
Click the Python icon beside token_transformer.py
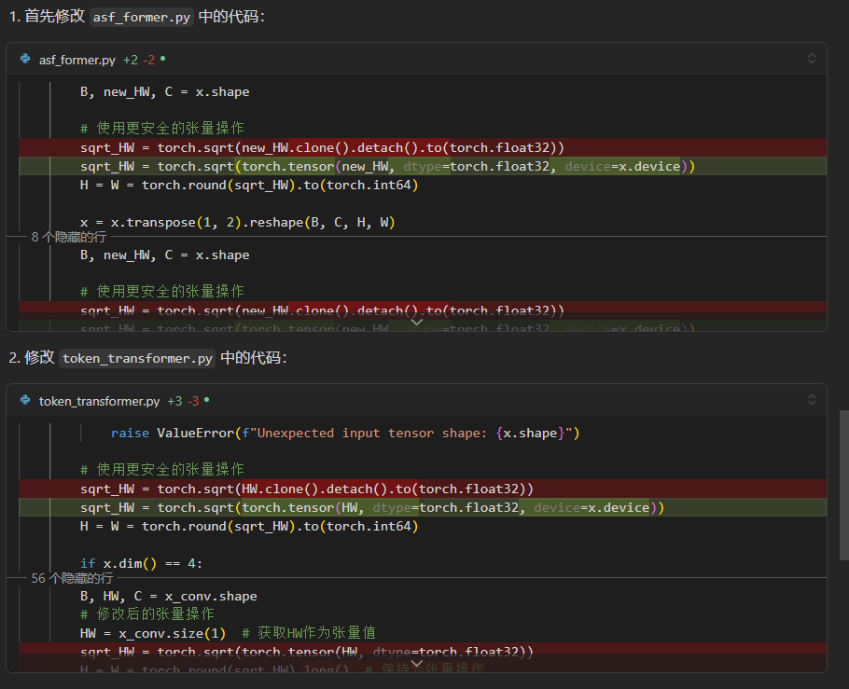pyautogui.click(x=25, y=401)
